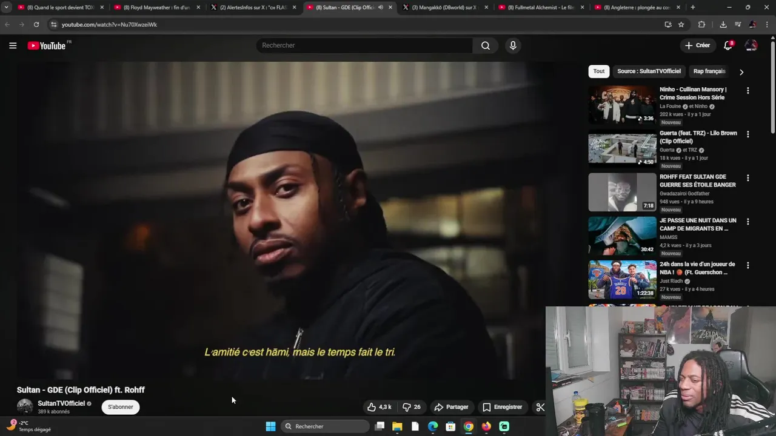Screen dimensions: 776x436
Task: Subscribe with the S'abonner button
Action: click(121, 407)
